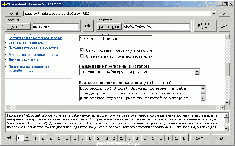Click bottom text pane scroll up arrow
This screenshot has height=146, width=235.
[x=227, y=115]
